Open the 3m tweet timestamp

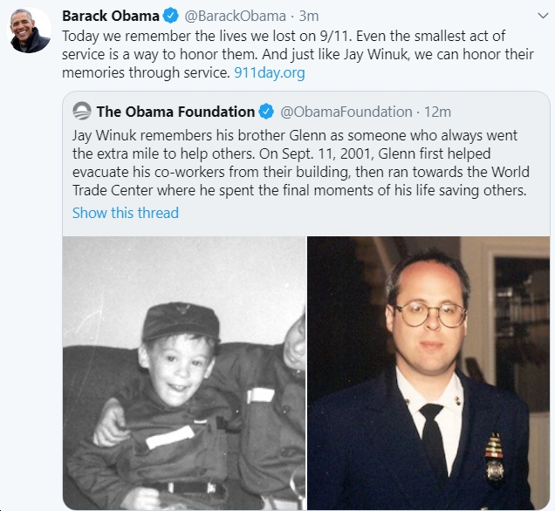click(309, 17)
